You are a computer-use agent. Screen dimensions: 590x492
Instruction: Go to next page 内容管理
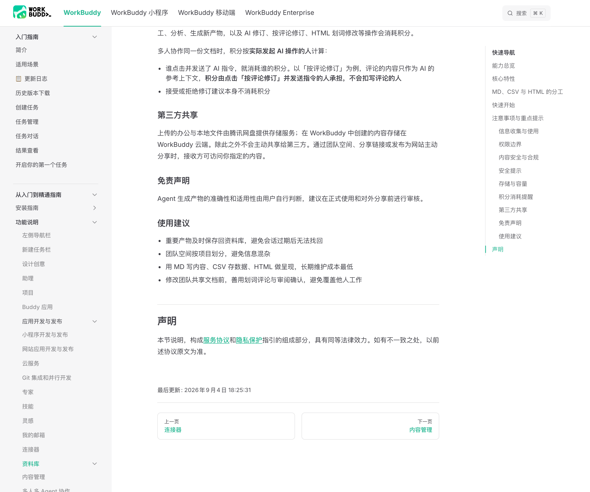pos(370,426)
